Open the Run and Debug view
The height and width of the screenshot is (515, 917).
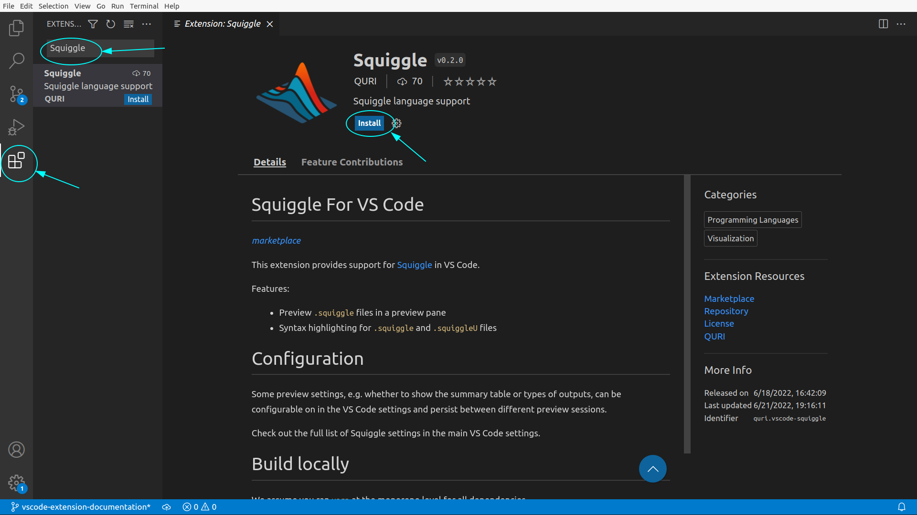(x=16, y=127)
